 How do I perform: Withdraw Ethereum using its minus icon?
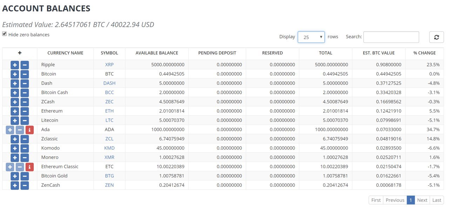click(x=25, y=111)
